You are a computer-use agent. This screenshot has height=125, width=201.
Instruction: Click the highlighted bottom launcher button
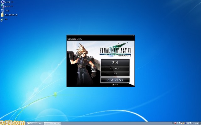pyautogui.click(x=115, y=80)
